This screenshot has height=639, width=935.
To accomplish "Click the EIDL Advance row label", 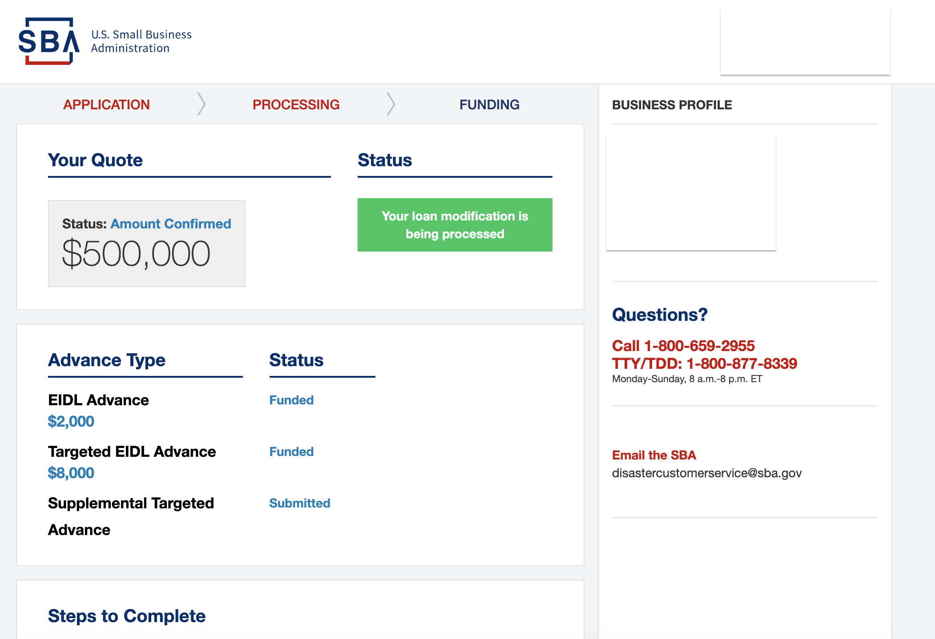I will click(x=98, y=400).
